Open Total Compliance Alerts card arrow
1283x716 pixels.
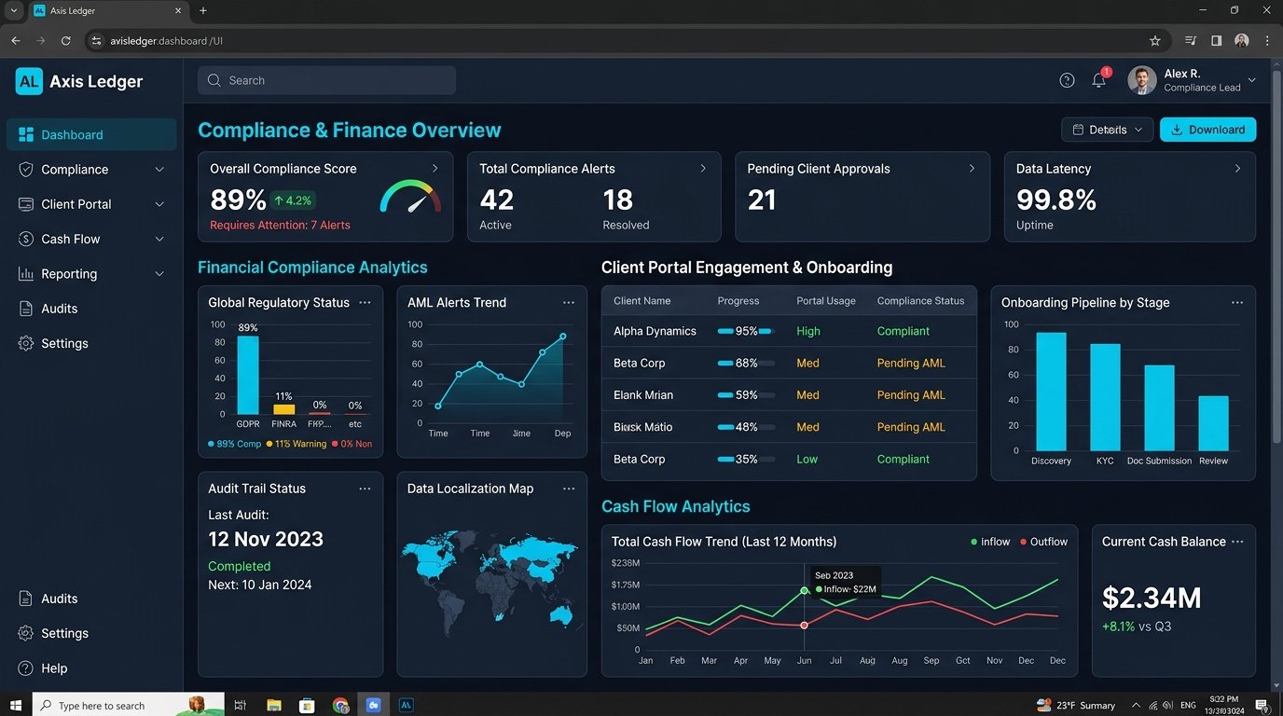pyautogui.click(x=703, y=169)
